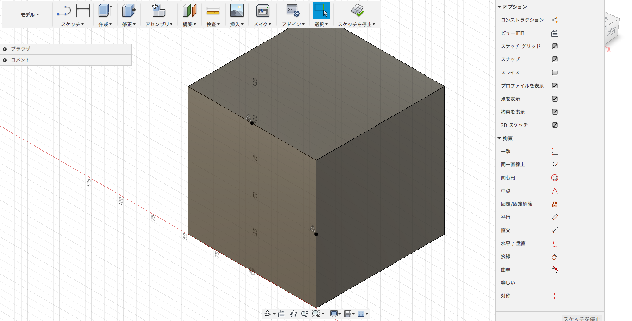Click the 修正 press-pull icon
Screen dimensions: 632x321
pos(129,10)
